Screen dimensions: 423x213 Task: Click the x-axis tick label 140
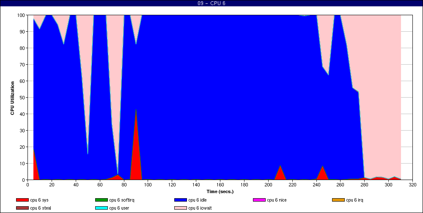[x=196, y=184]
